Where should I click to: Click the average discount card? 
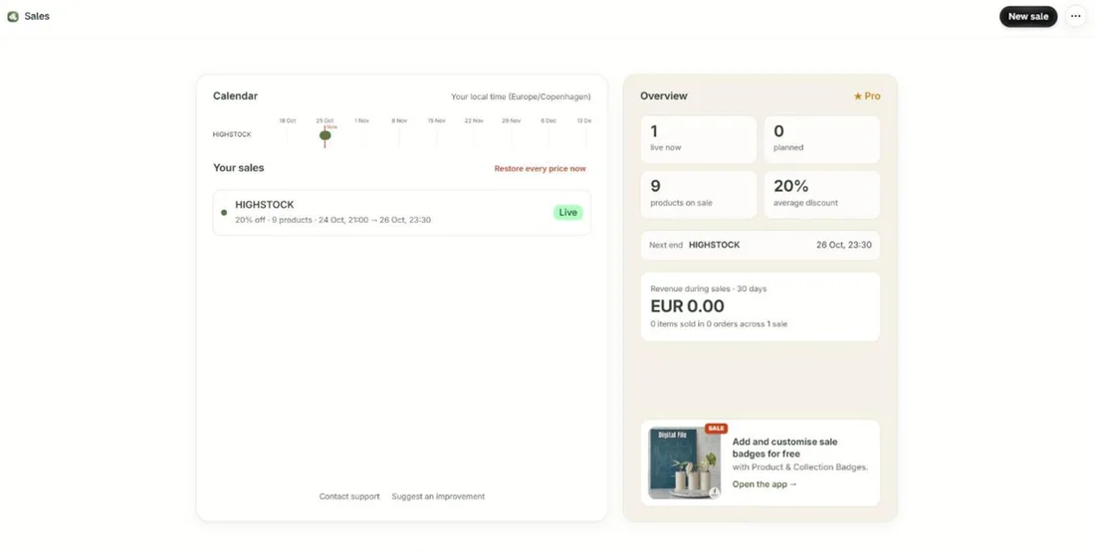(x=822, y=195)
